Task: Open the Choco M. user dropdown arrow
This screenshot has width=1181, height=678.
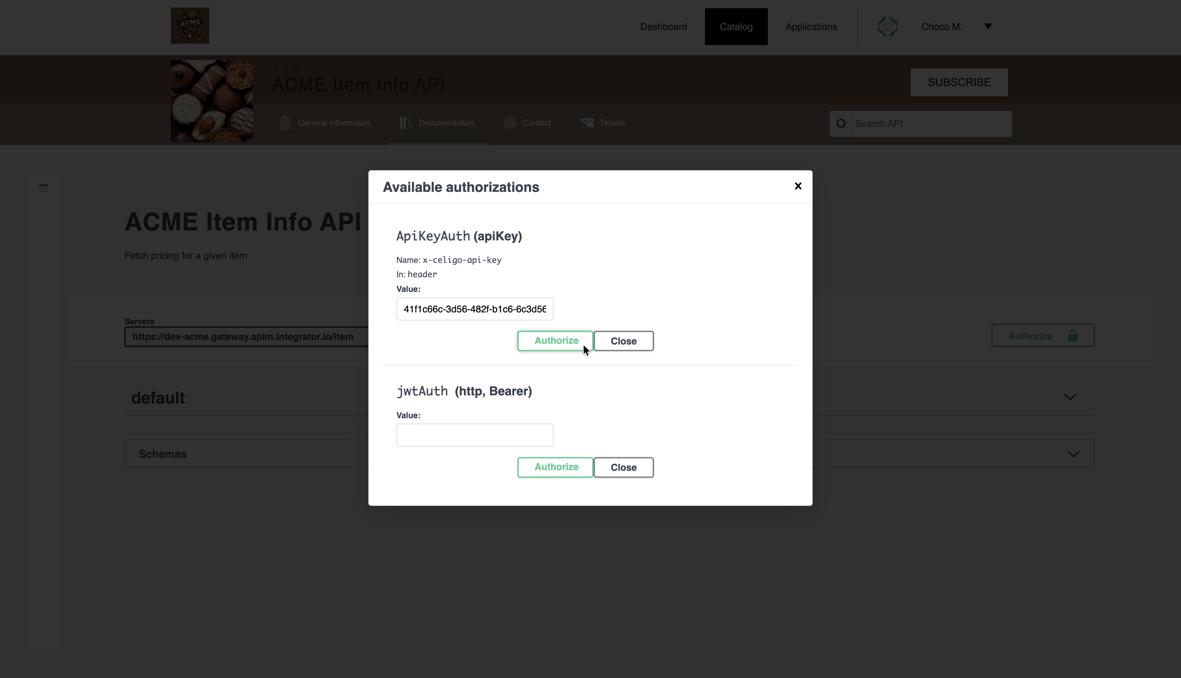Action: tap(988, 27)
